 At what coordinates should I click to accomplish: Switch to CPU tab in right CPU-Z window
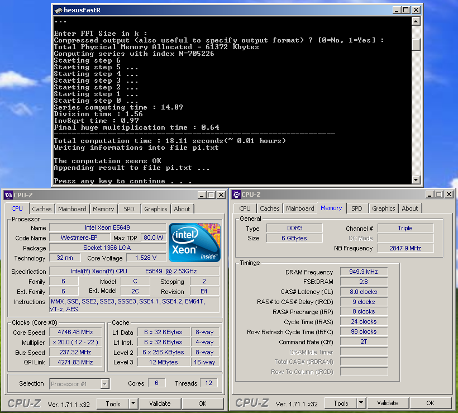[x=245, y=208]
